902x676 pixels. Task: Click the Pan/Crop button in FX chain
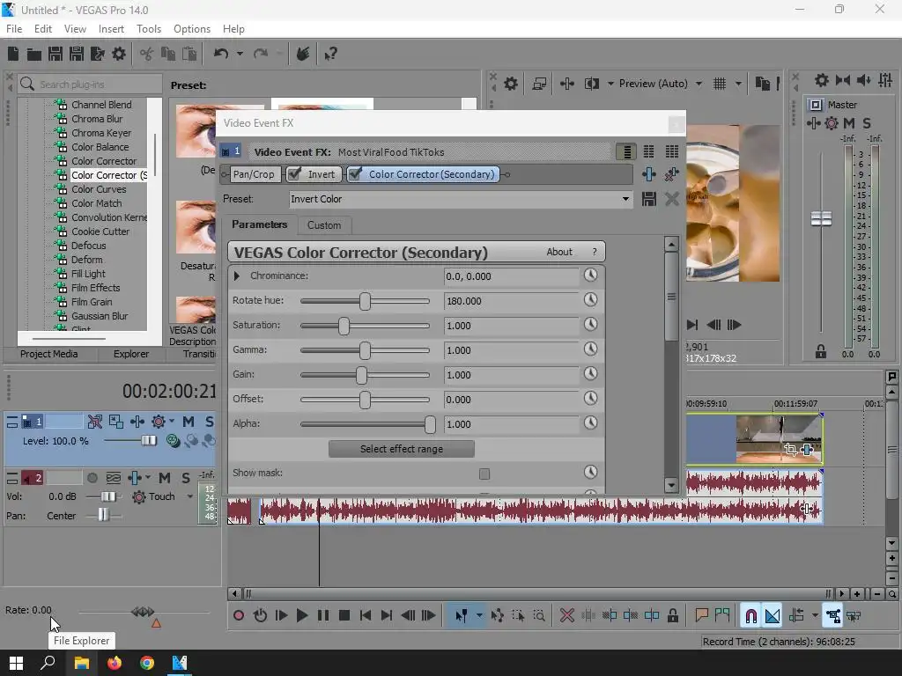254,174
